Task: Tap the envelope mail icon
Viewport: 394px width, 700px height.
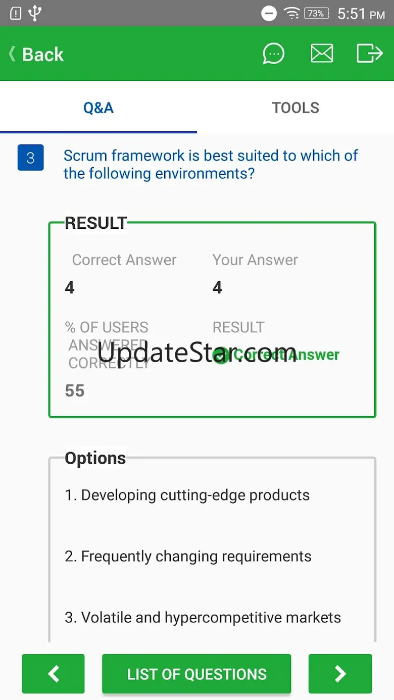Action: click(322, 54)
